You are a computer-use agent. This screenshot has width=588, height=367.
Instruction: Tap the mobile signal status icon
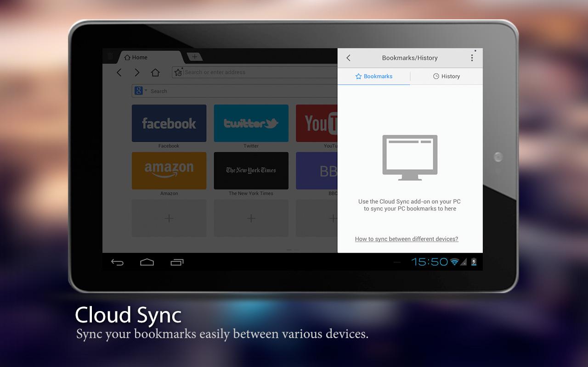[464, 262]
